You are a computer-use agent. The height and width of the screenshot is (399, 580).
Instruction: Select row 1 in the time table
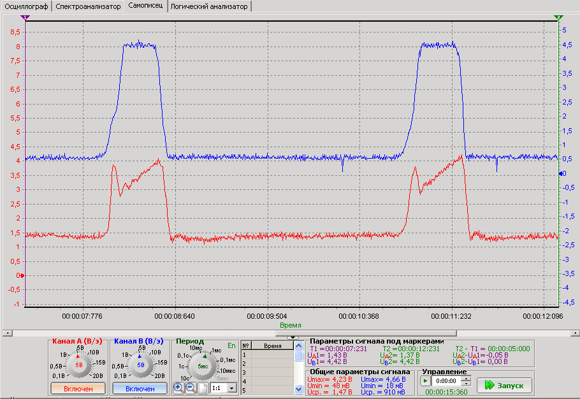[268, 354]
